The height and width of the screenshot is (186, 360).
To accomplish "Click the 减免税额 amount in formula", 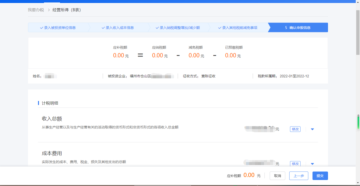I will (194, 55).
